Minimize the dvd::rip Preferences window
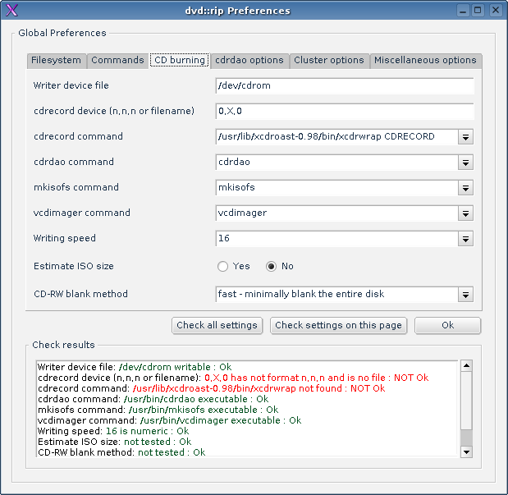Viewport: 508px width, 495px height. click(x=463, y=11)
